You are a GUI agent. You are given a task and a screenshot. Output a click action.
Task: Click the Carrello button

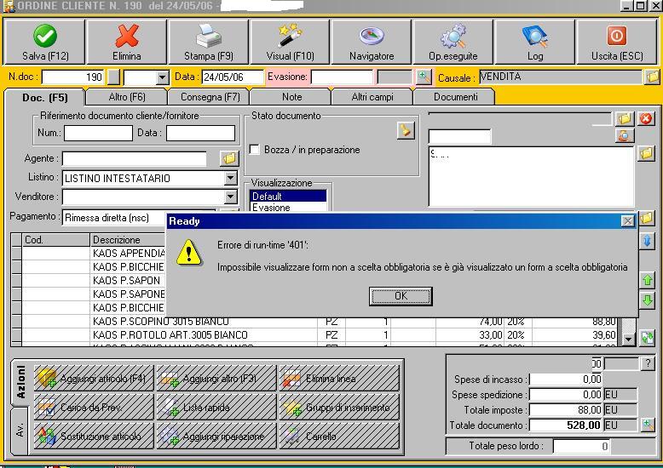339,436
